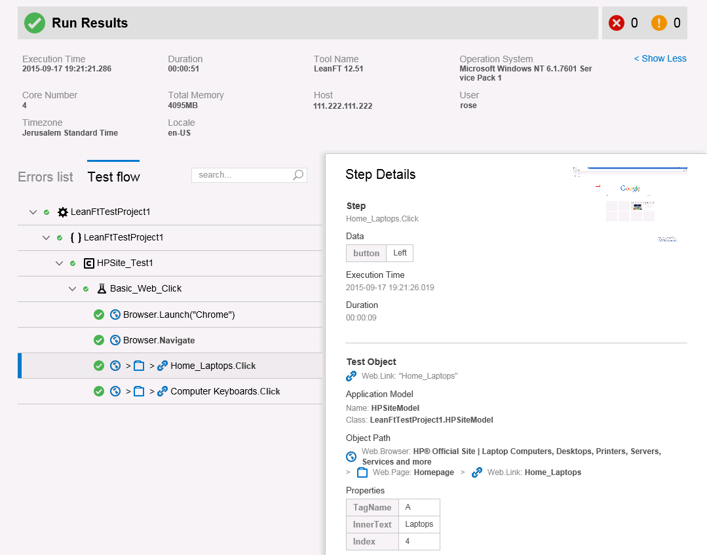
Task: Click the browser icon in Object Path
Action: pos(351,457)
